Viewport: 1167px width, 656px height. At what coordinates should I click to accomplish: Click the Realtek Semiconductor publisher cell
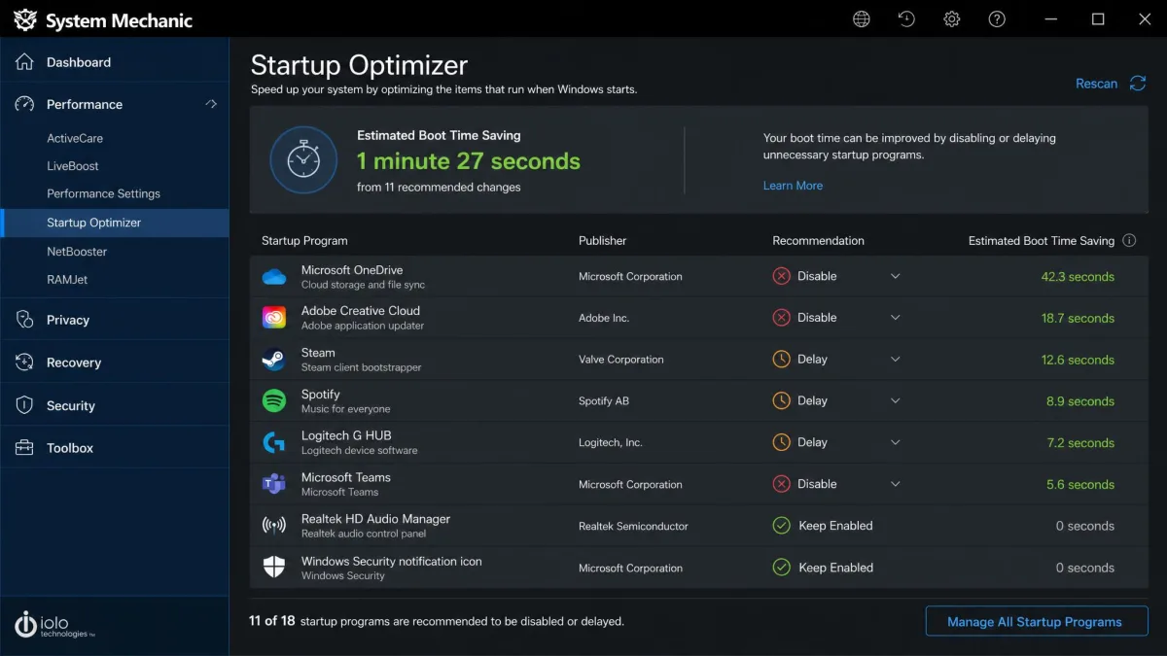coord(633,526)
